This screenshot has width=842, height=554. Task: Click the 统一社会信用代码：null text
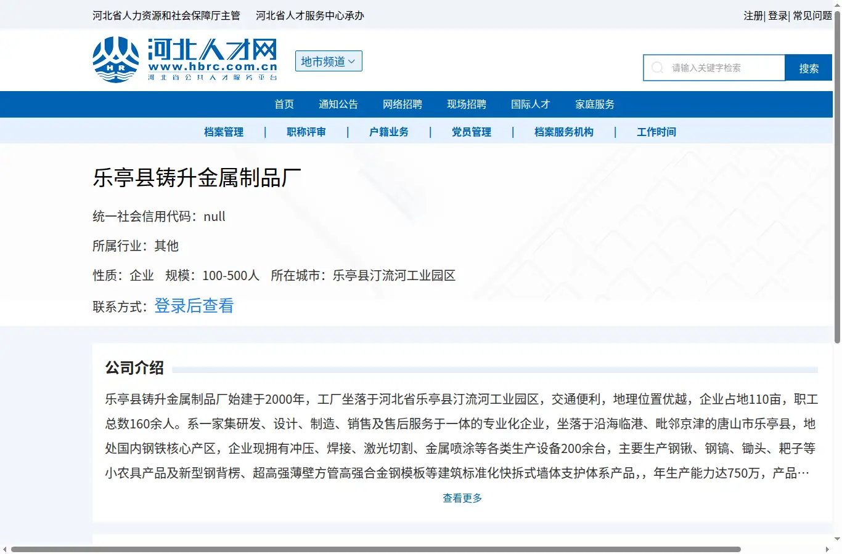(x=159, y=216)
